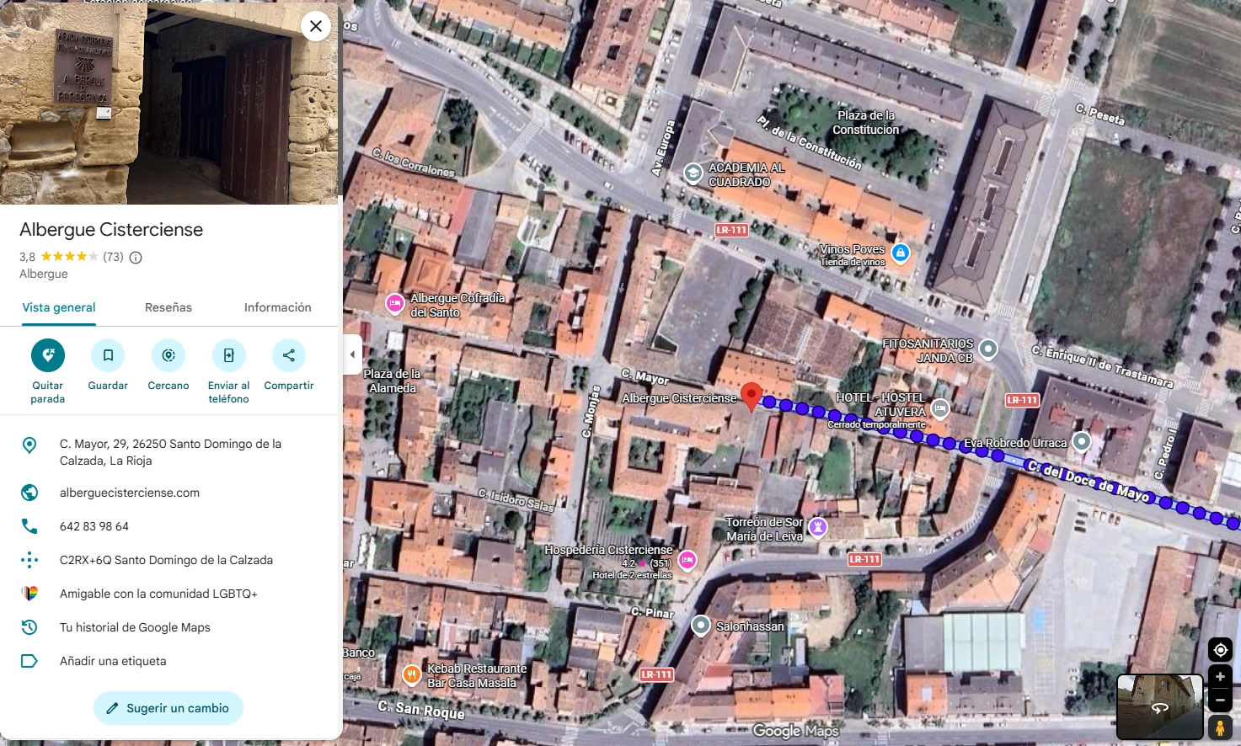Image resolution: width=1241 pixels, height=746 pixels.
Task: Click the plus code dots icon
Action: click(x=29, y=560)
